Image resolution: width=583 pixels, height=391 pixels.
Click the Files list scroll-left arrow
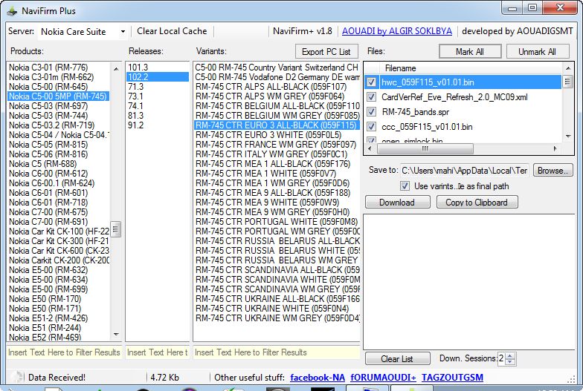(x=369, y=148)
